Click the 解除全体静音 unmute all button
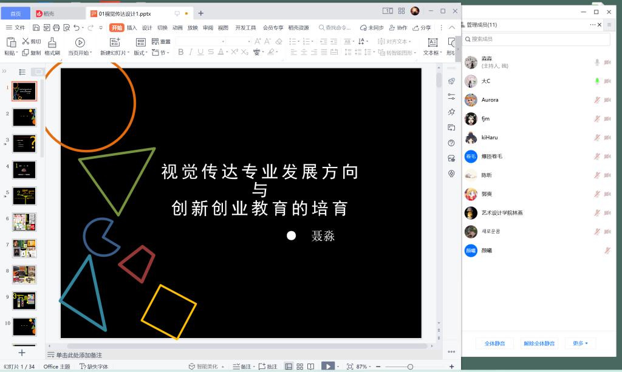The width and height of the screenshot is (622, 372). click(539, 343)
